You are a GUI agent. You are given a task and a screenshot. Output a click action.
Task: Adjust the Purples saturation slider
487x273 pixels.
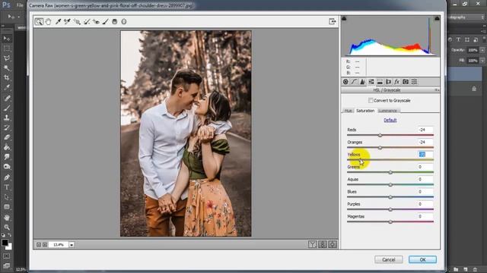(390, 209)
